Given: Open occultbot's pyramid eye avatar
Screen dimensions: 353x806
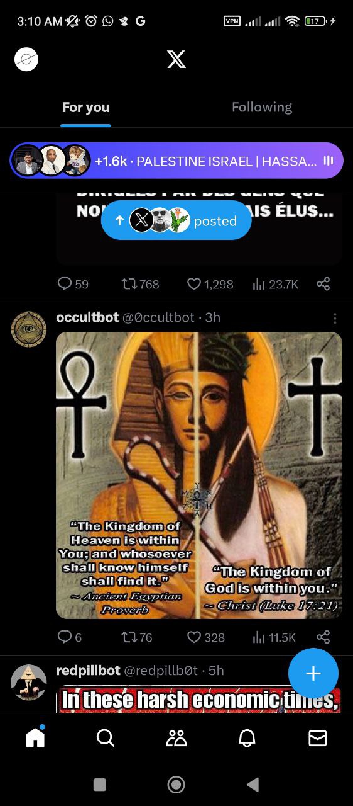Looking at the screenshot, I should pos(29,329).
